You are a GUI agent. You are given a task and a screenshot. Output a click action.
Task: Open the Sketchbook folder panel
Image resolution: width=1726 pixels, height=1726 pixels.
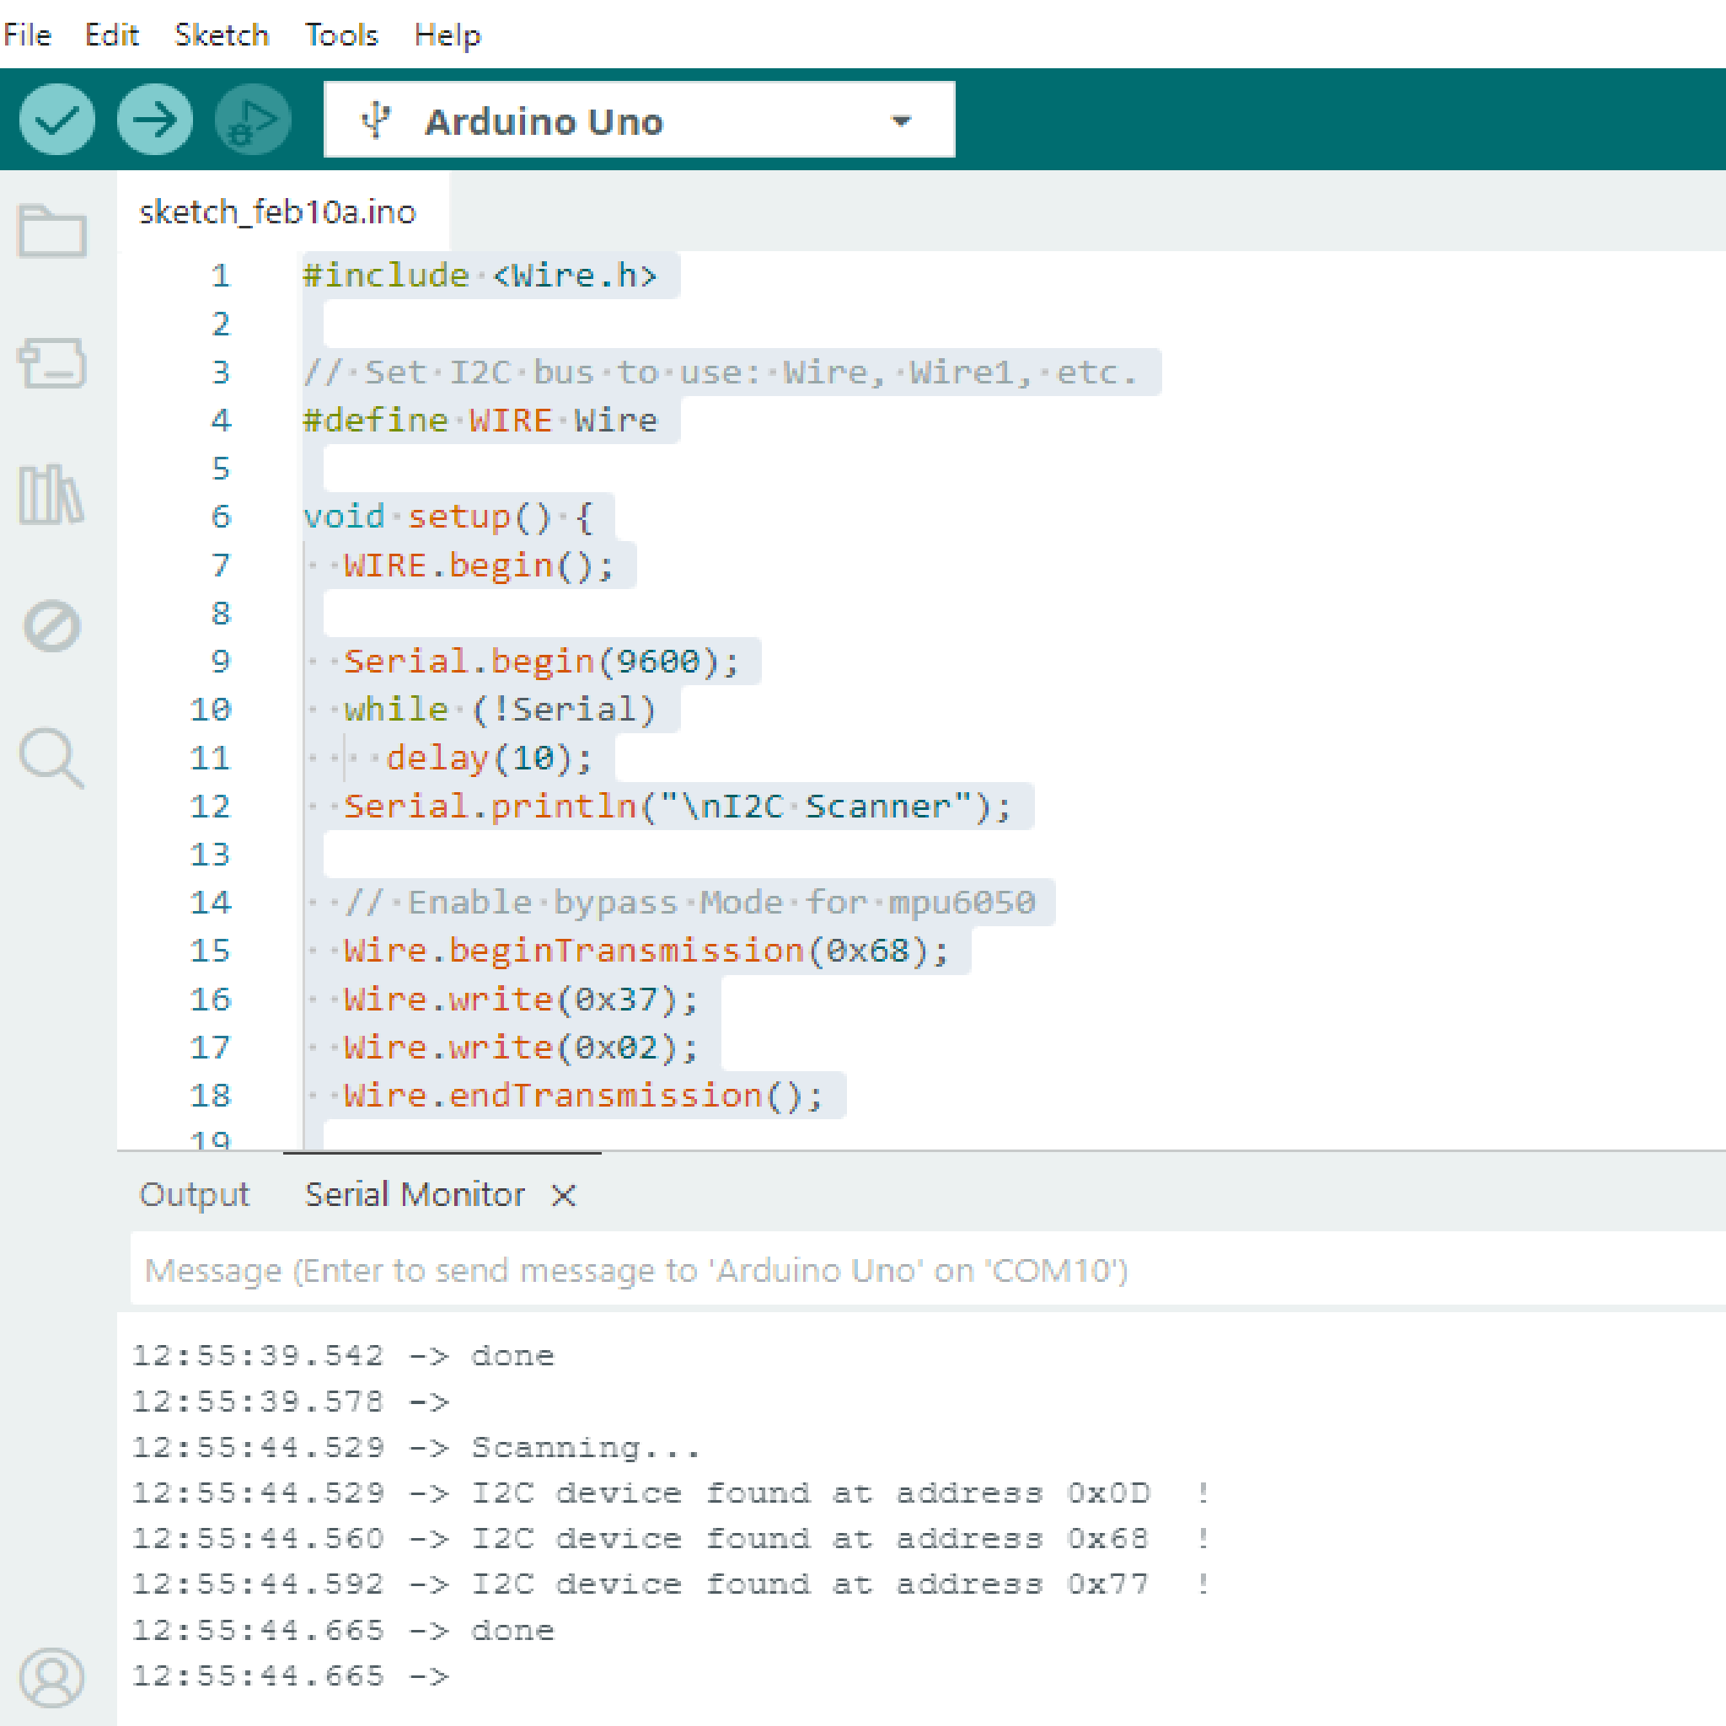coord(51,230)
